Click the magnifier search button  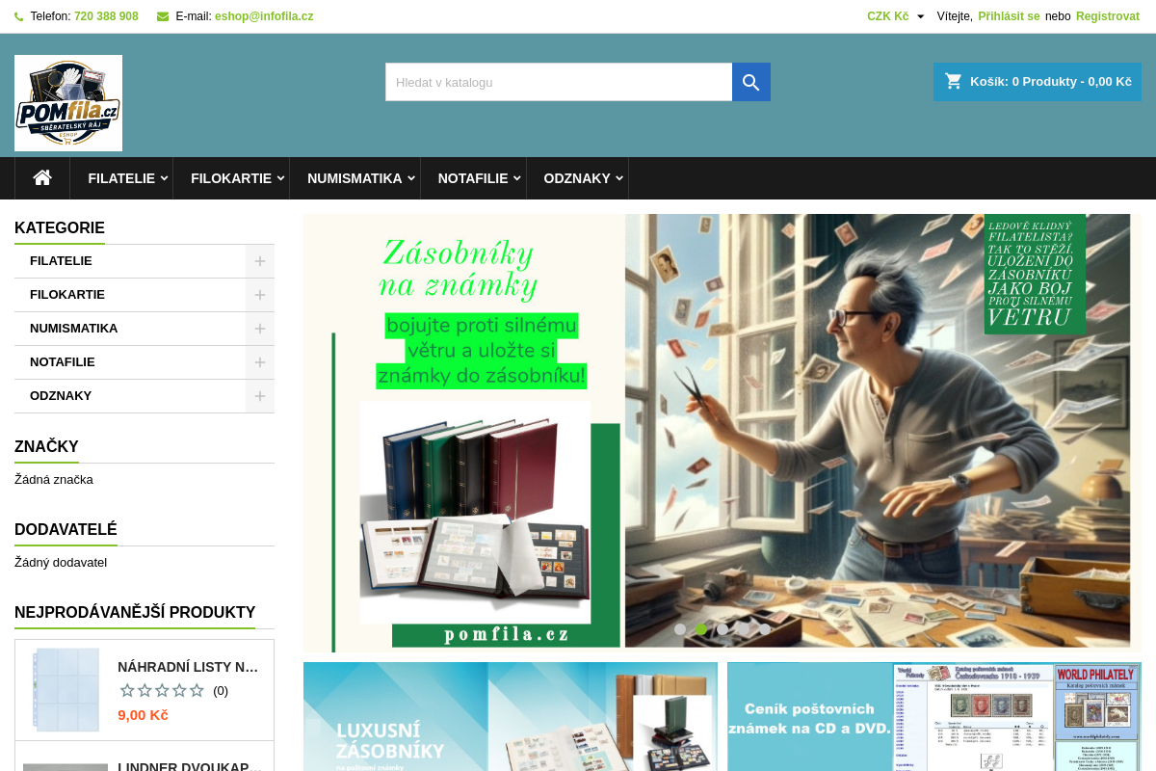[x=751, y=82]
